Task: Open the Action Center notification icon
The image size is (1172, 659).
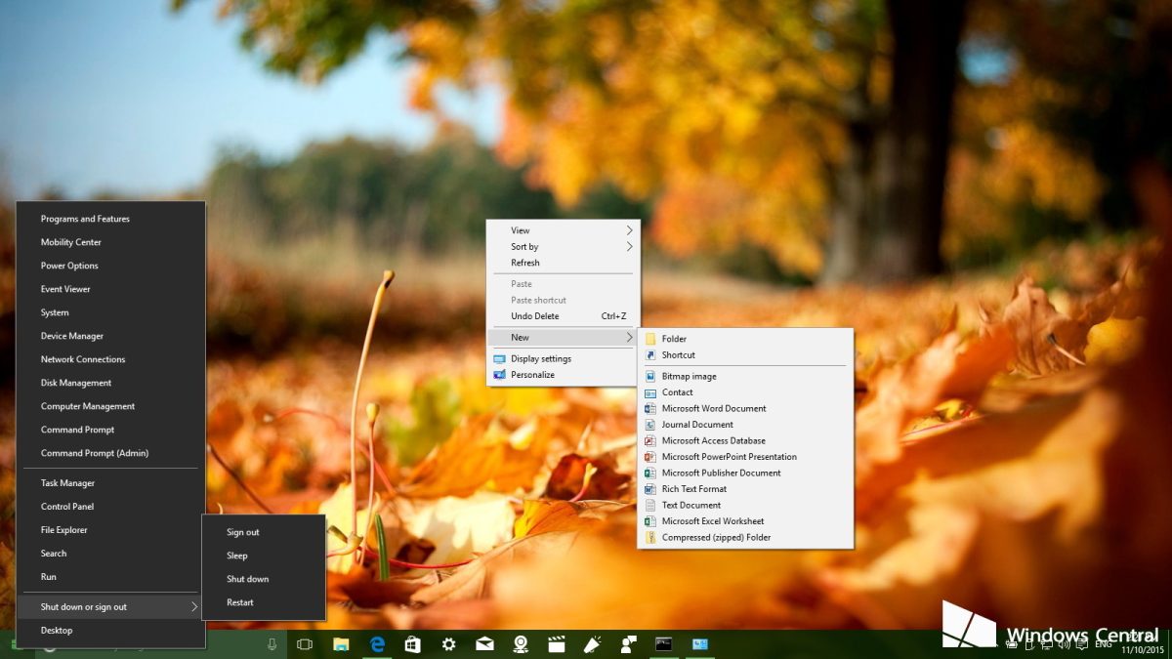Action: pos(1081,645)
